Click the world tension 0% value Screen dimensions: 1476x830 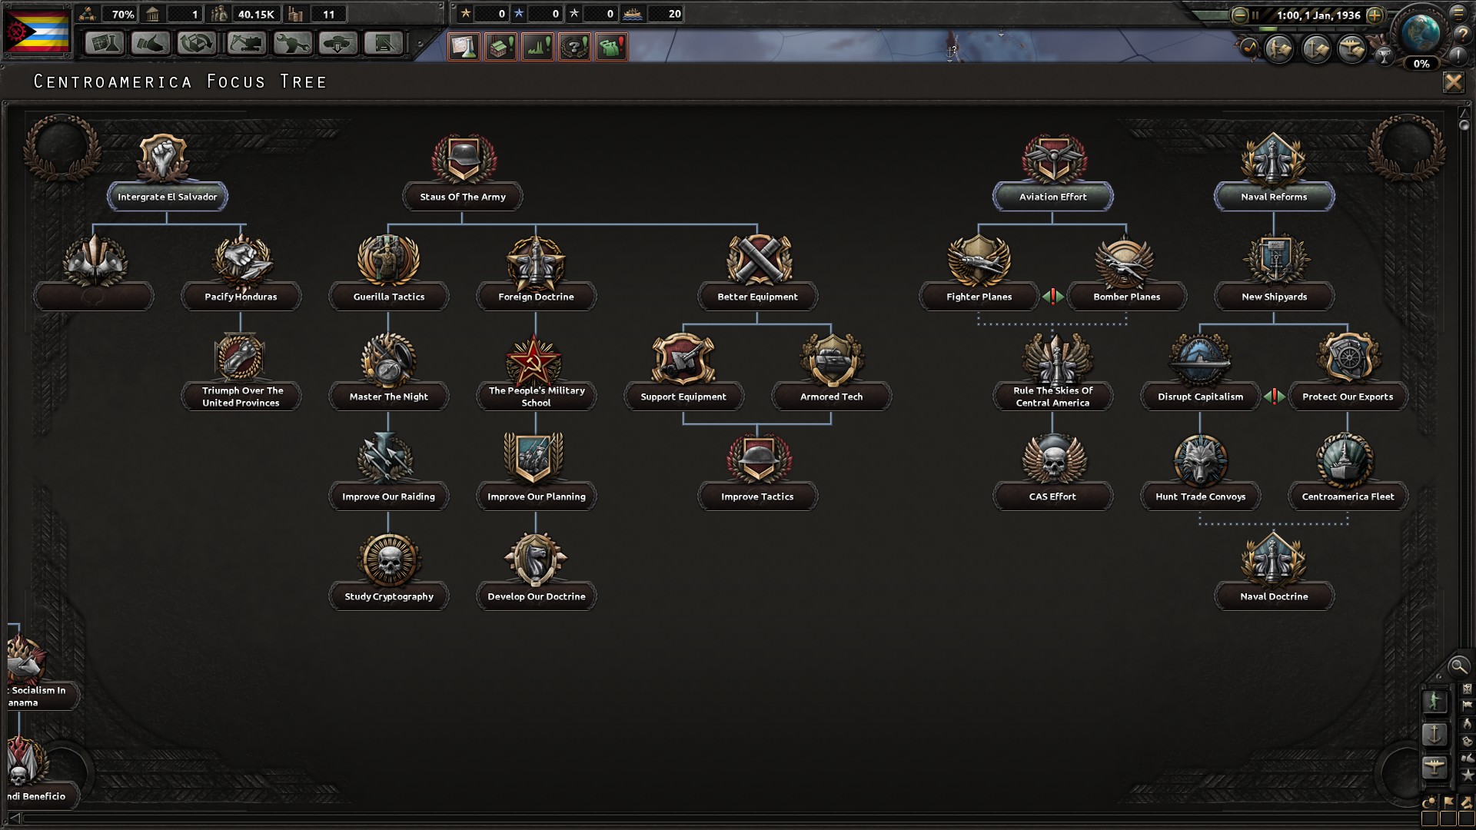point(1421,64)
